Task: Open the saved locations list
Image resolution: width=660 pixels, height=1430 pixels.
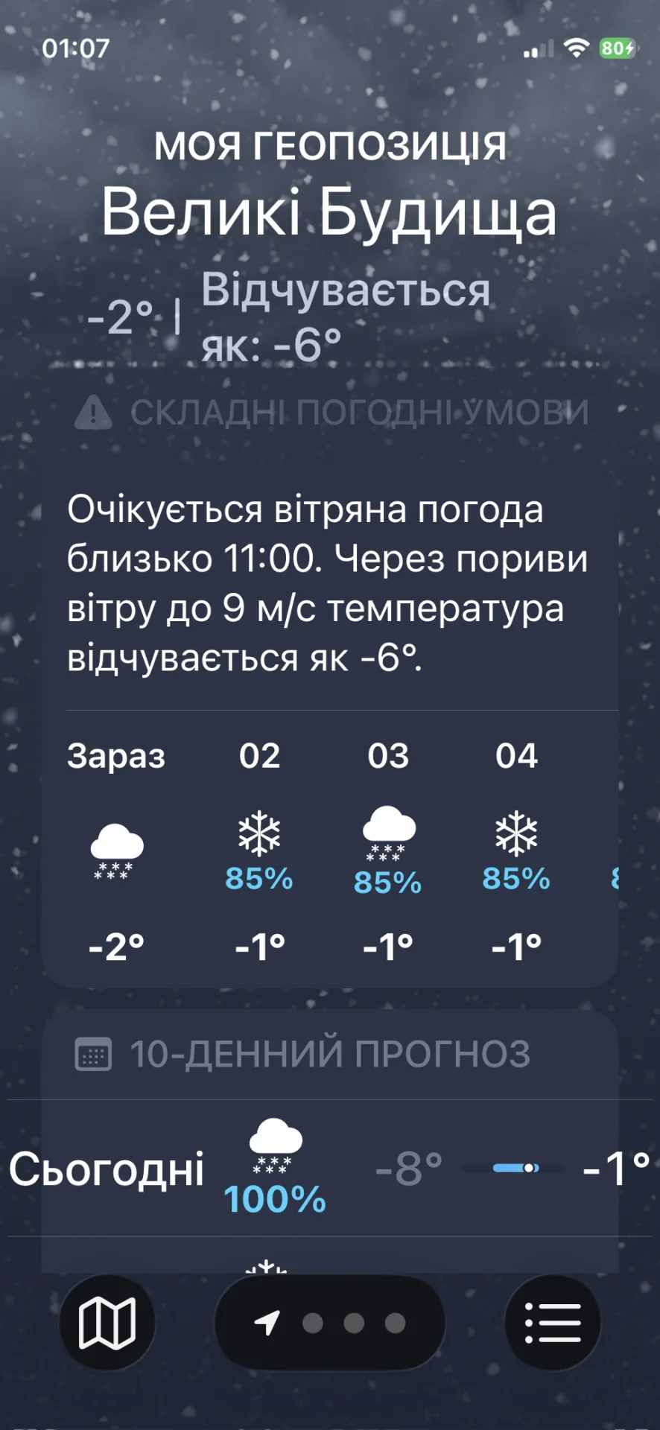Action: click(553, 1322)
